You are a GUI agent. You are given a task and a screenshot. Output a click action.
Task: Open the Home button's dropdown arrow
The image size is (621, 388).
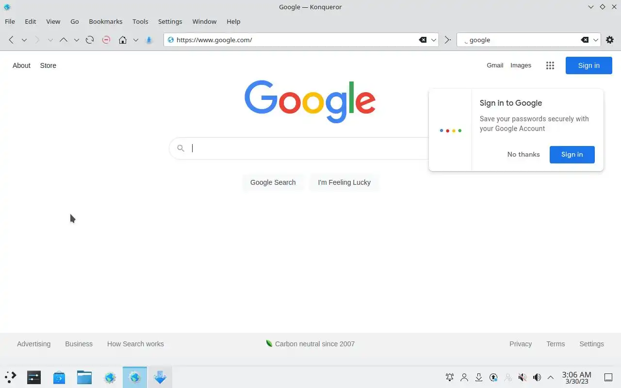136,40
